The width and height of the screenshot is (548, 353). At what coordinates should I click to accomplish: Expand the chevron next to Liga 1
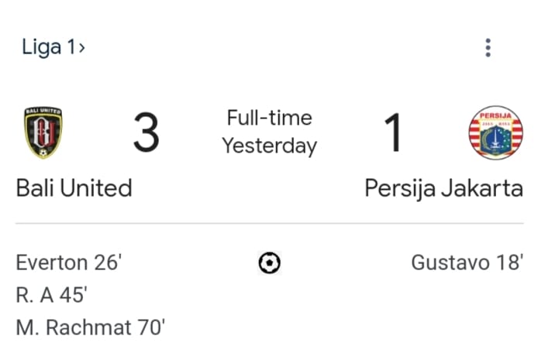point(82,48)
